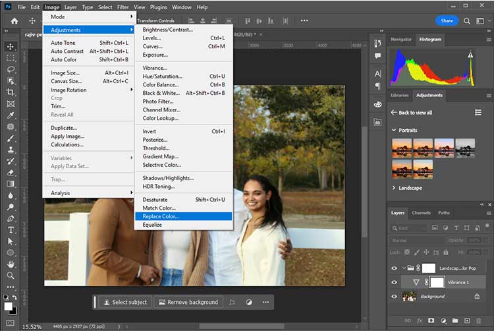
Task: Open the Mode submenu
Action: [88, 16]
